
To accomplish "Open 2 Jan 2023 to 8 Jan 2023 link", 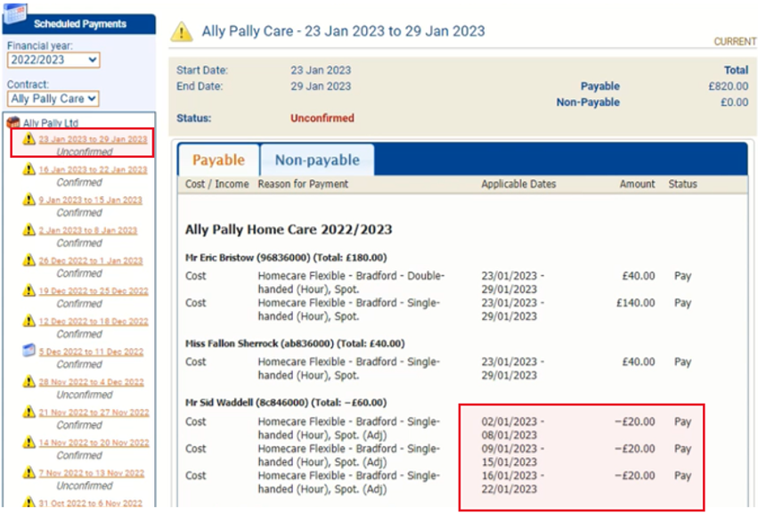I will tap(87, 230).
